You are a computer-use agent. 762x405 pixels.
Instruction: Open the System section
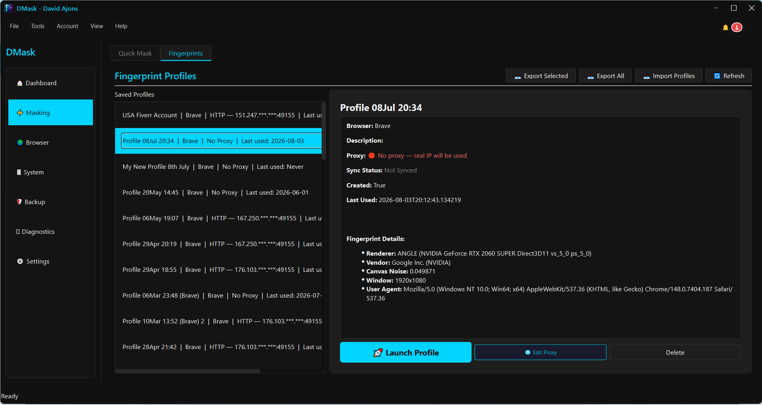click(50, 172)
